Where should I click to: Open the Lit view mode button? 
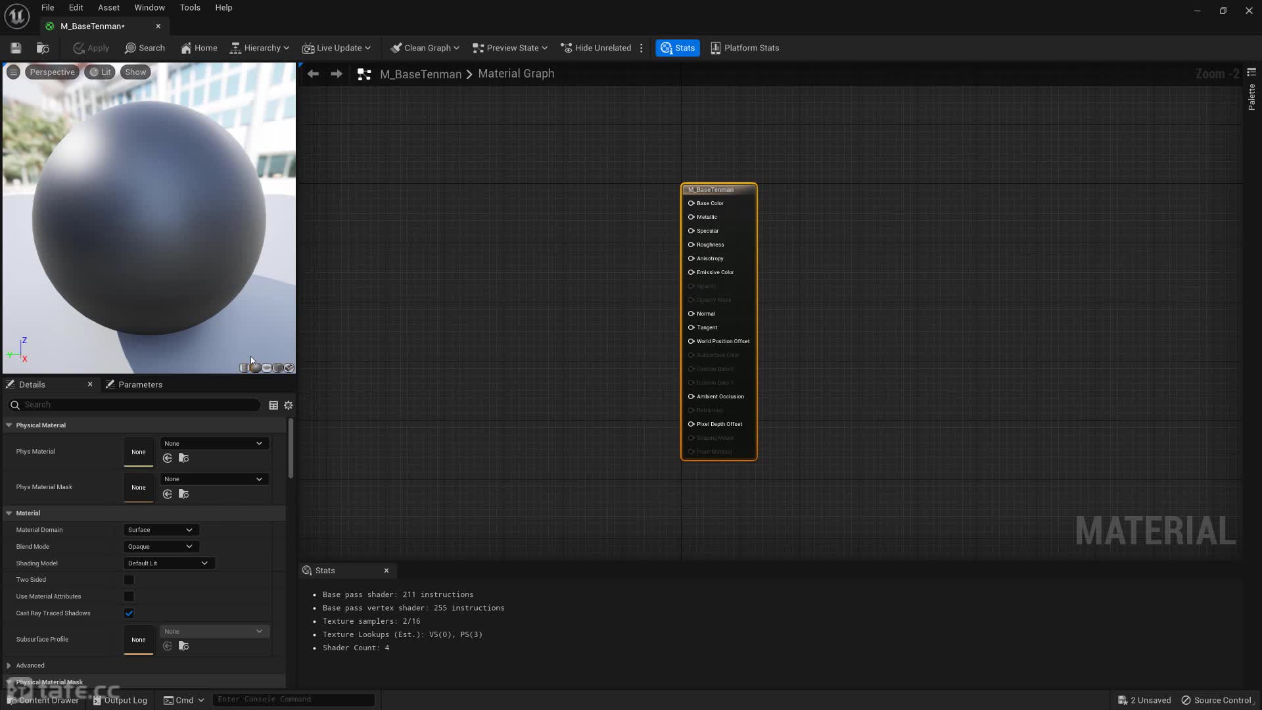[101, 72]
